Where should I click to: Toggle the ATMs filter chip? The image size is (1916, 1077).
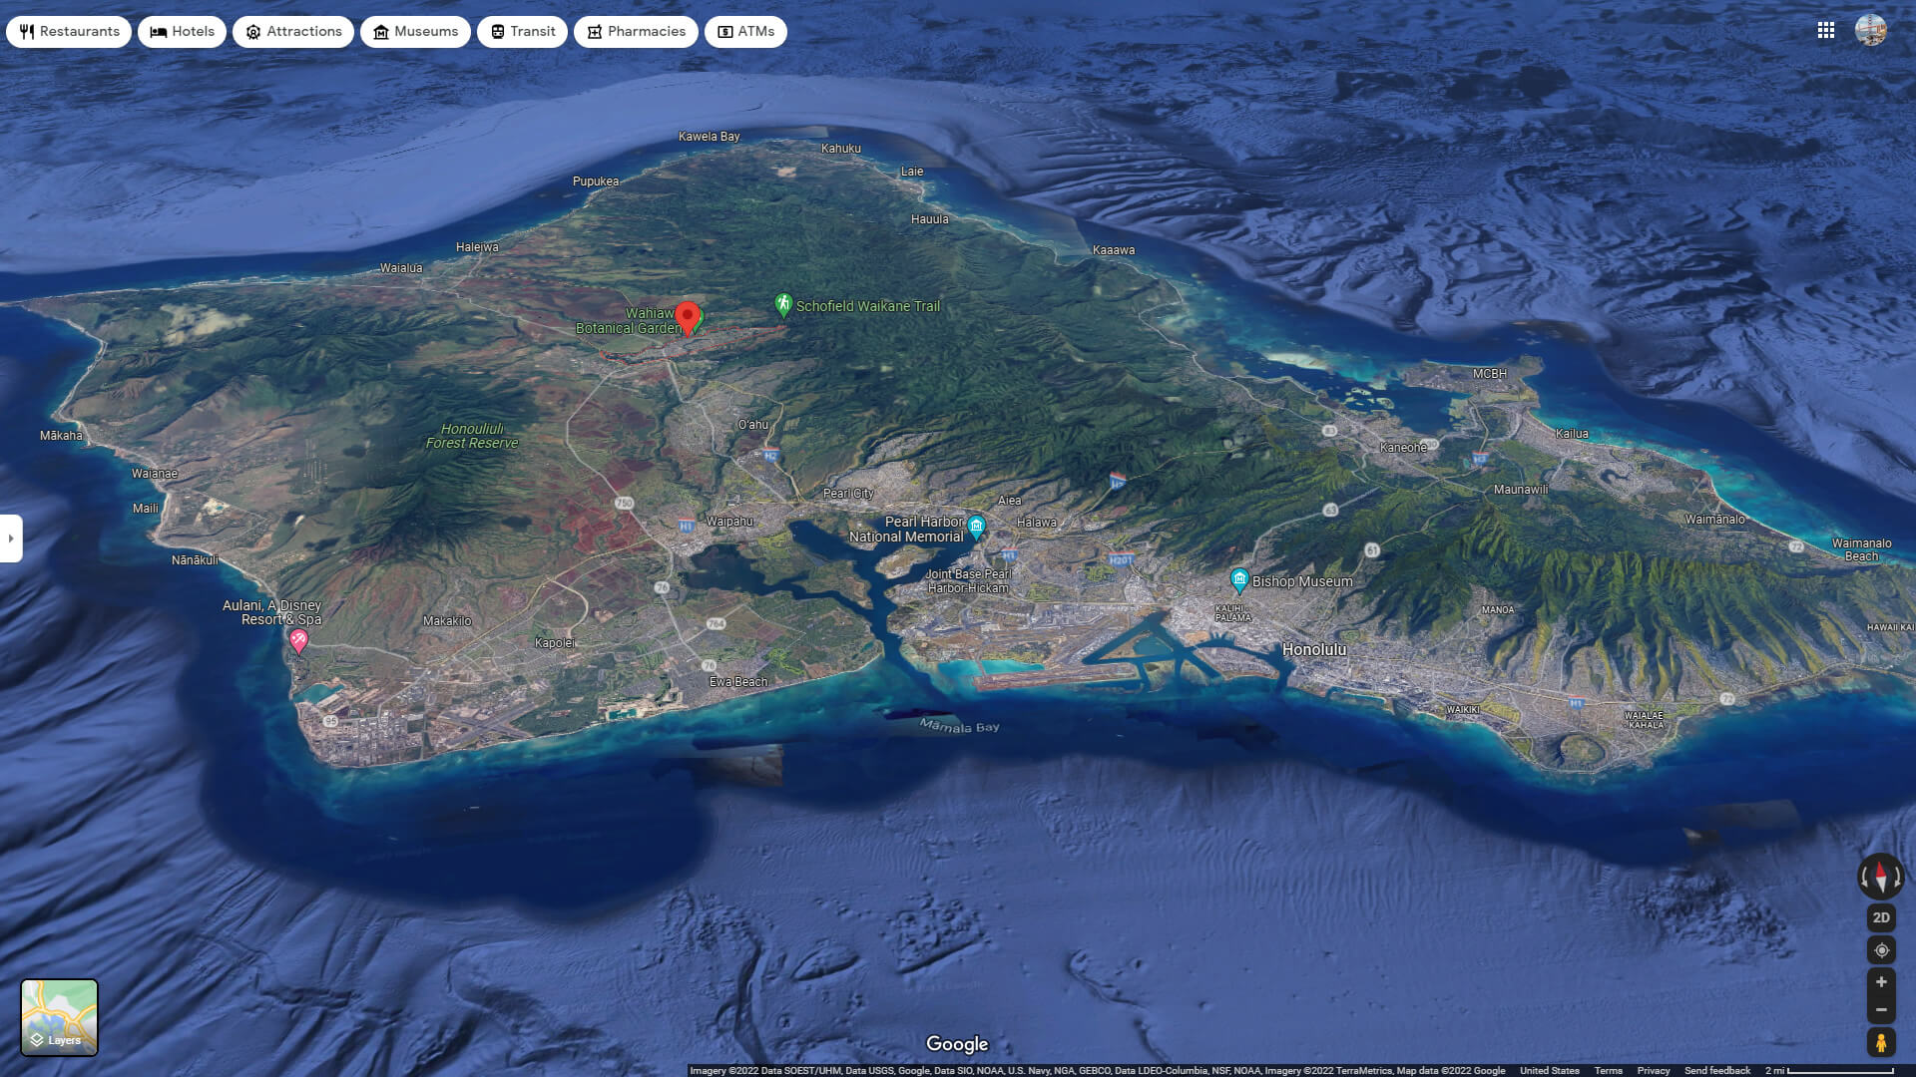point(745,31)
